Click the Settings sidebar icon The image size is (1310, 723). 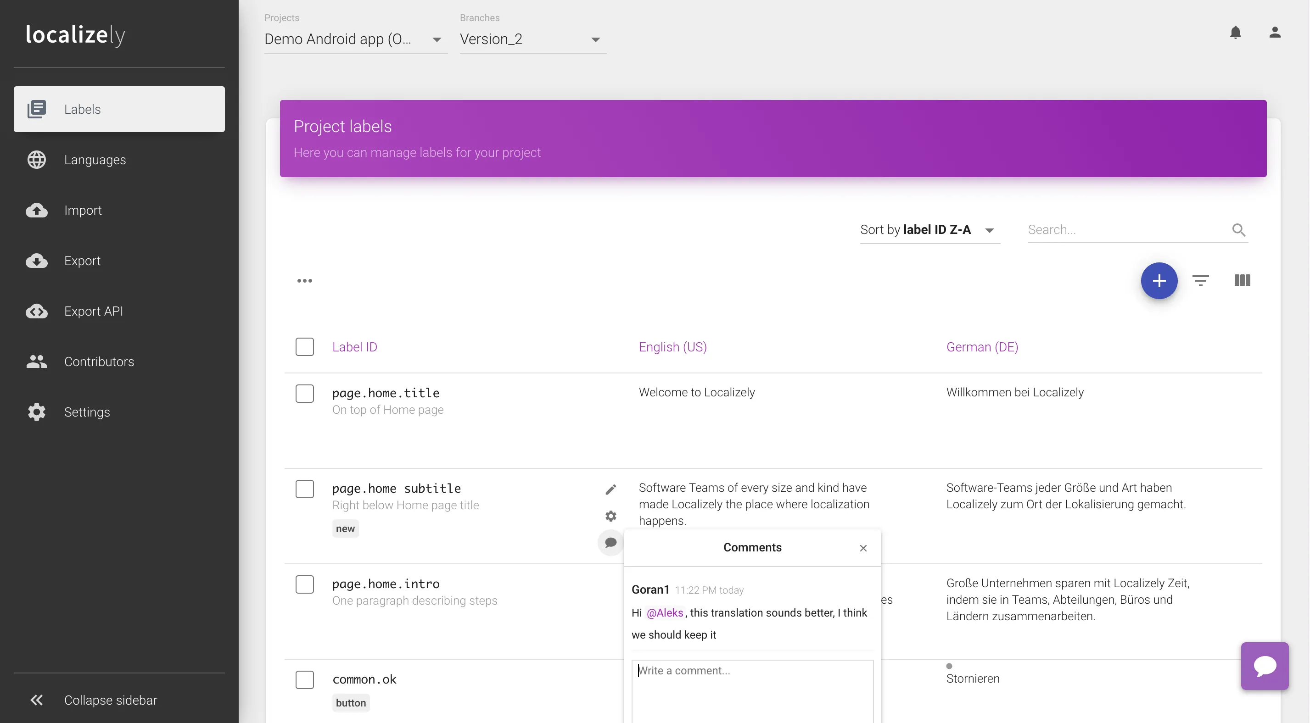(x=36, y=412)
